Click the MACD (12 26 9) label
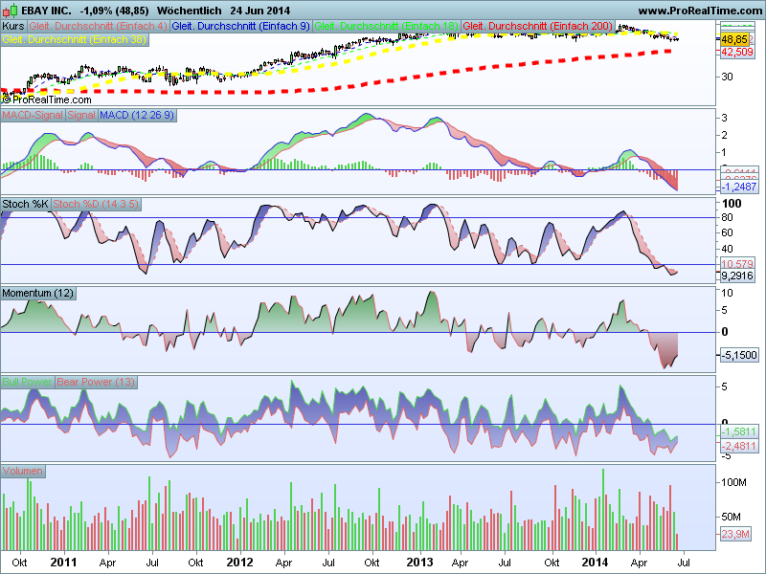 136,115
